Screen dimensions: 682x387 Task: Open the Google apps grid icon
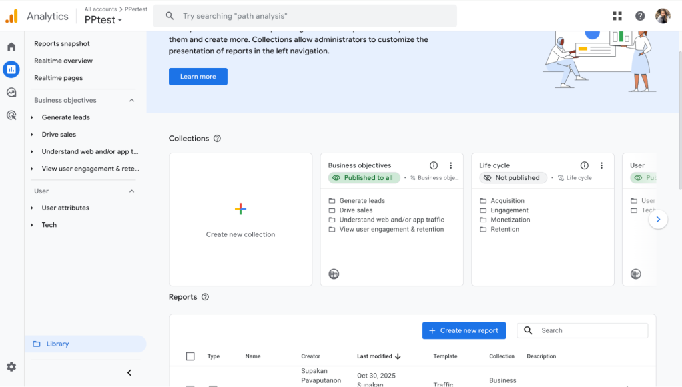[x=617, y=16]
